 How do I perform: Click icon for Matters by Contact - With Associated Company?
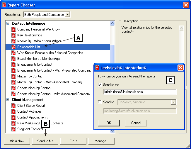tap(13, 82)
